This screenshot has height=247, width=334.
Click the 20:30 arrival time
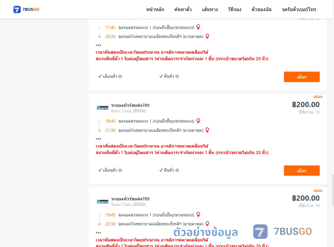click(110, 37)
